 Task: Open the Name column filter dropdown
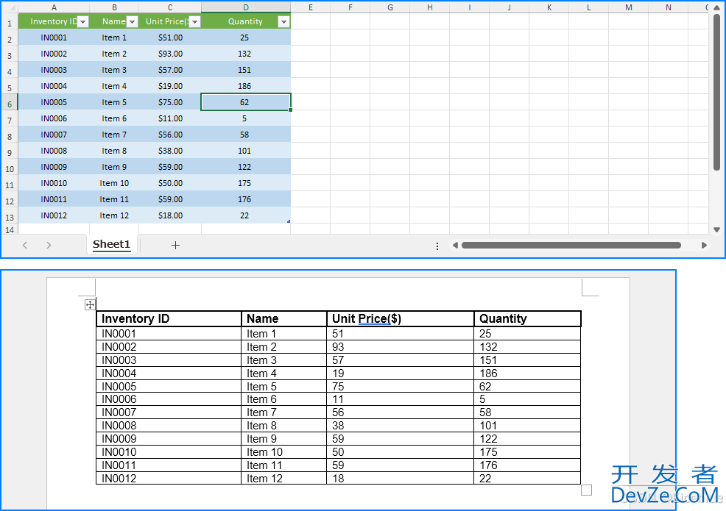133,22
